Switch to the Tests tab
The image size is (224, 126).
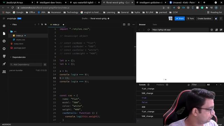[x=155, y=24]
